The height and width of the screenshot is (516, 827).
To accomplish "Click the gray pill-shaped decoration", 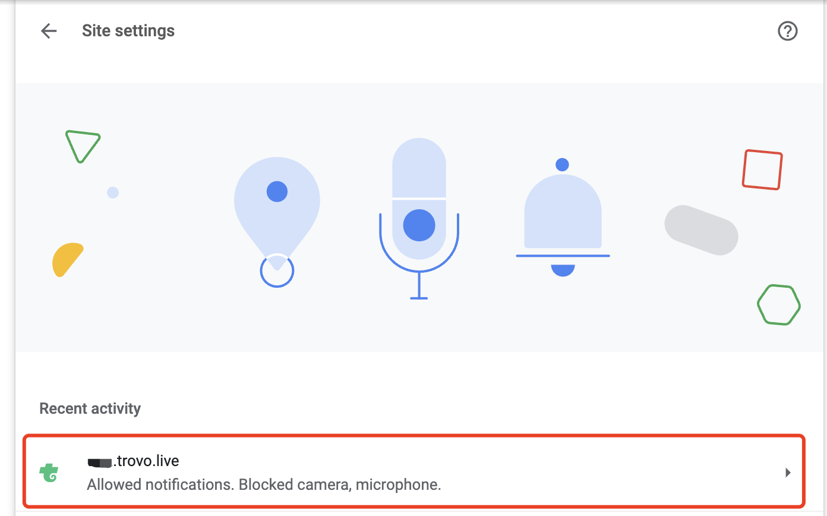I will point(701,230).
